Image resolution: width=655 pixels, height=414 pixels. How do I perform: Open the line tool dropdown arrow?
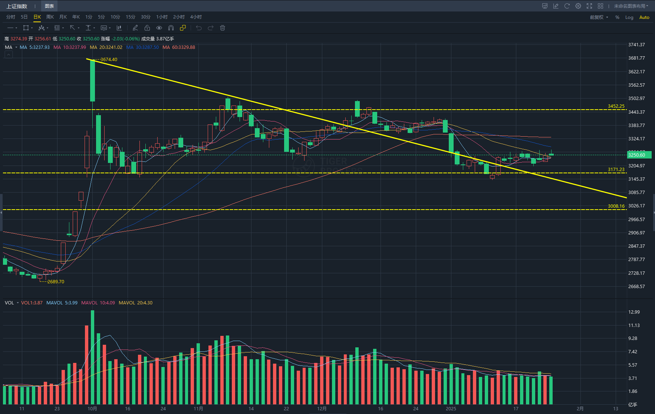click(x=16, y=28)
